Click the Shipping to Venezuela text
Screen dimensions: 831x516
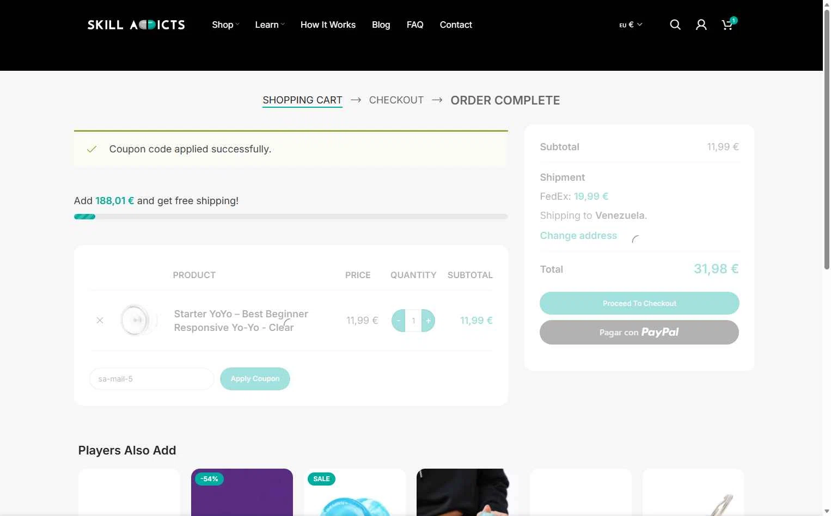(x=594, y=216)
